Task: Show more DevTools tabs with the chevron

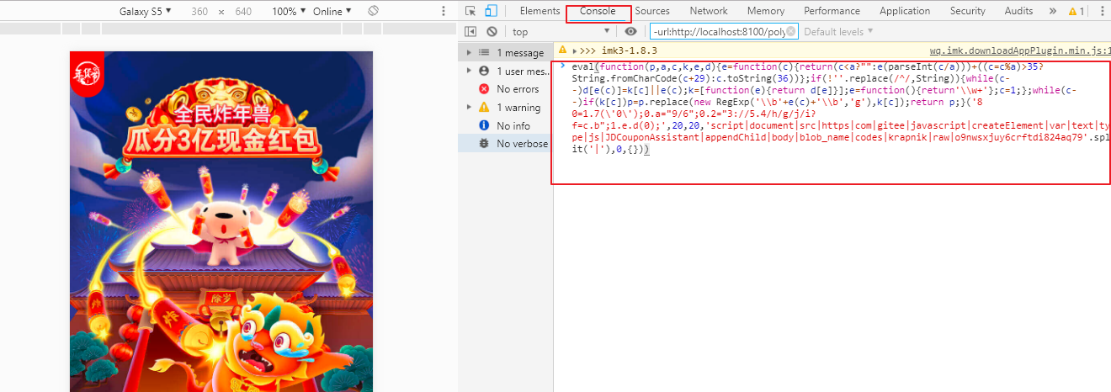Action: (x=1052, y=11)
